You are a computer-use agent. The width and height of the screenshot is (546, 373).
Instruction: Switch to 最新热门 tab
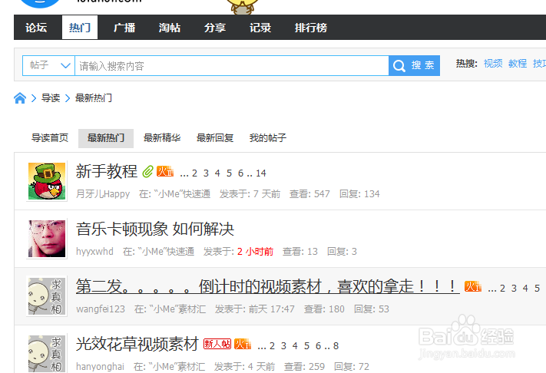click(106, 138)
